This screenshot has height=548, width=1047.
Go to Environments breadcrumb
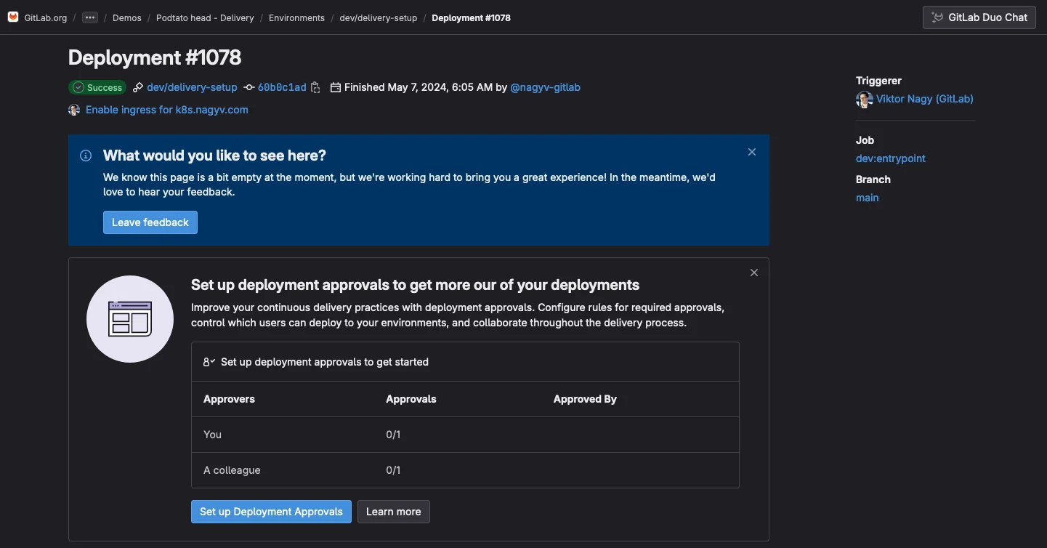click(296, 17)
